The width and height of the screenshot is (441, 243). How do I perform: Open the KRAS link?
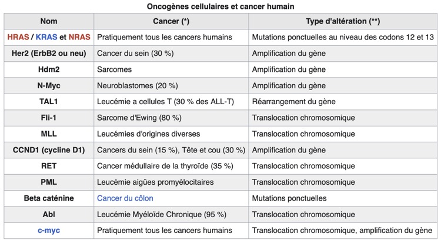(x=46, y=37)
